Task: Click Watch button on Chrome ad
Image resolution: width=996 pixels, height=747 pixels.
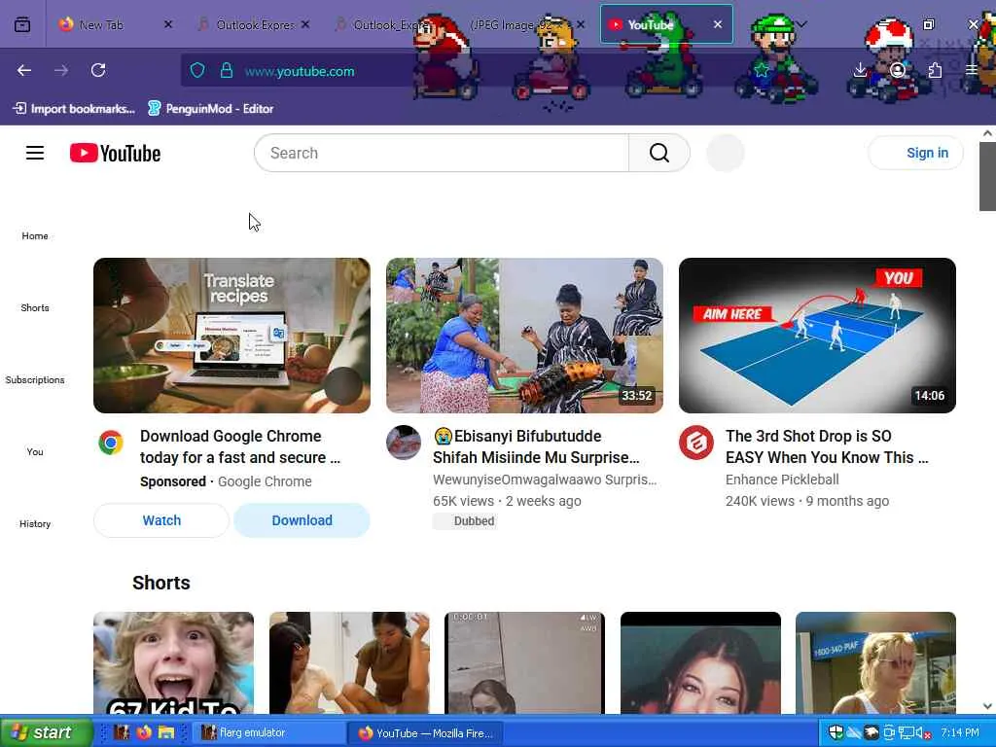Action: tap(161, 520)
